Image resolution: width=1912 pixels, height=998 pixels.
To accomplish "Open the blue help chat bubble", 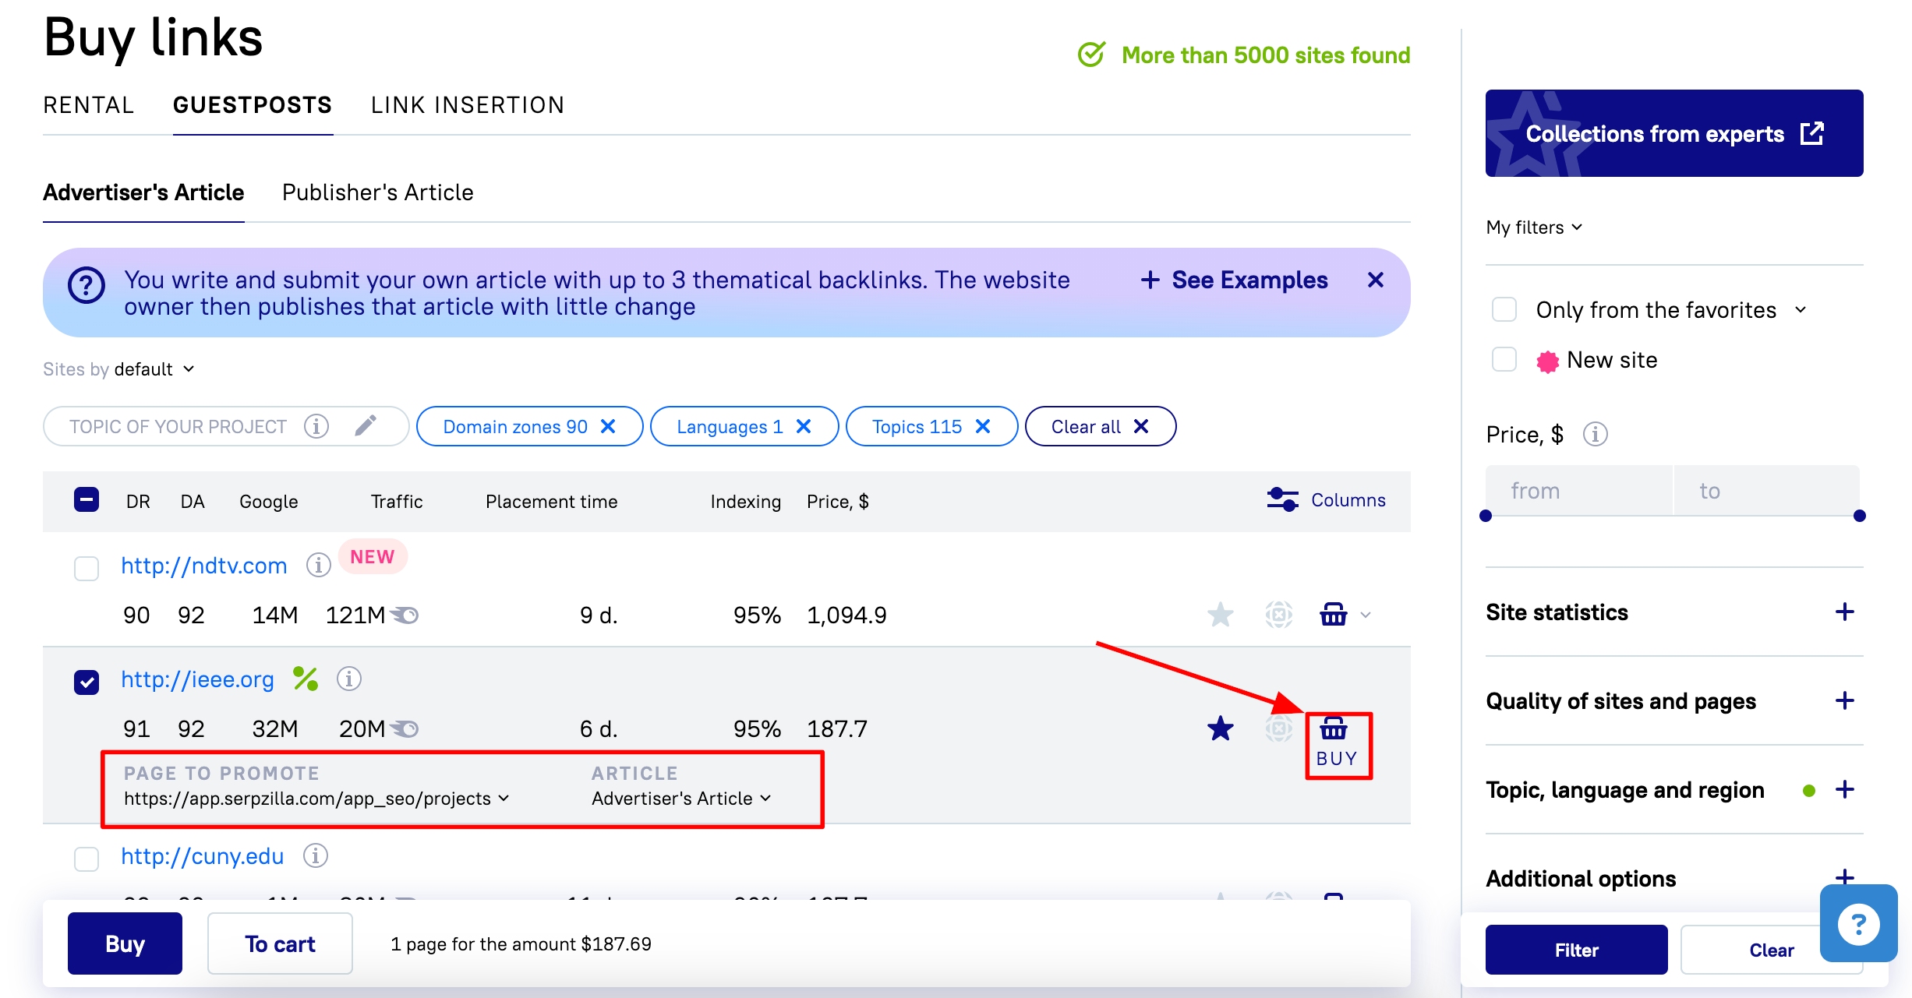I will pos(1858,924).
